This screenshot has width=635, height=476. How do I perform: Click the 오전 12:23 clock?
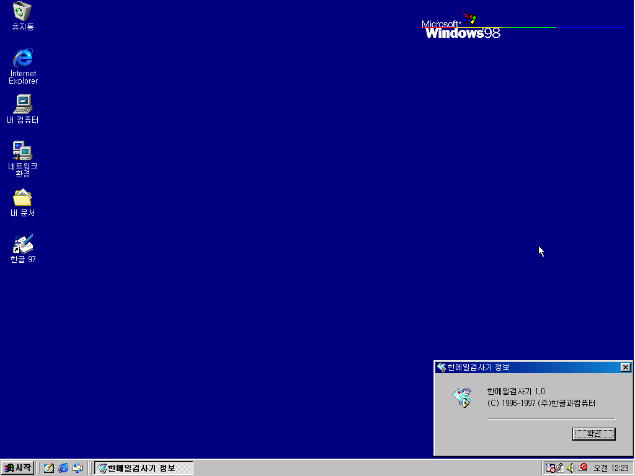tap(611, 468)
